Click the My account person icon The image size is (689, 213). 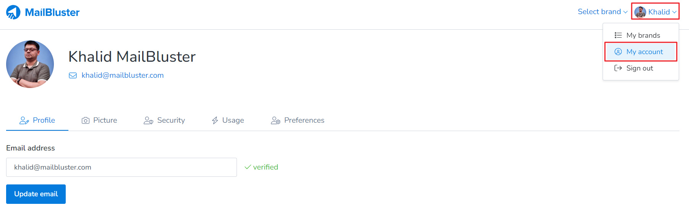click(x=618, y=52)
